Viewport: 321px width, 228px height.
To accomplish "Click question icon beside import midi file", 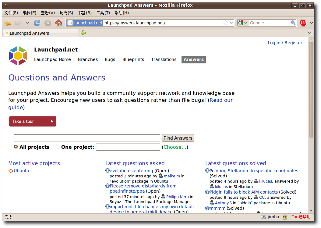I will [107, 206].
